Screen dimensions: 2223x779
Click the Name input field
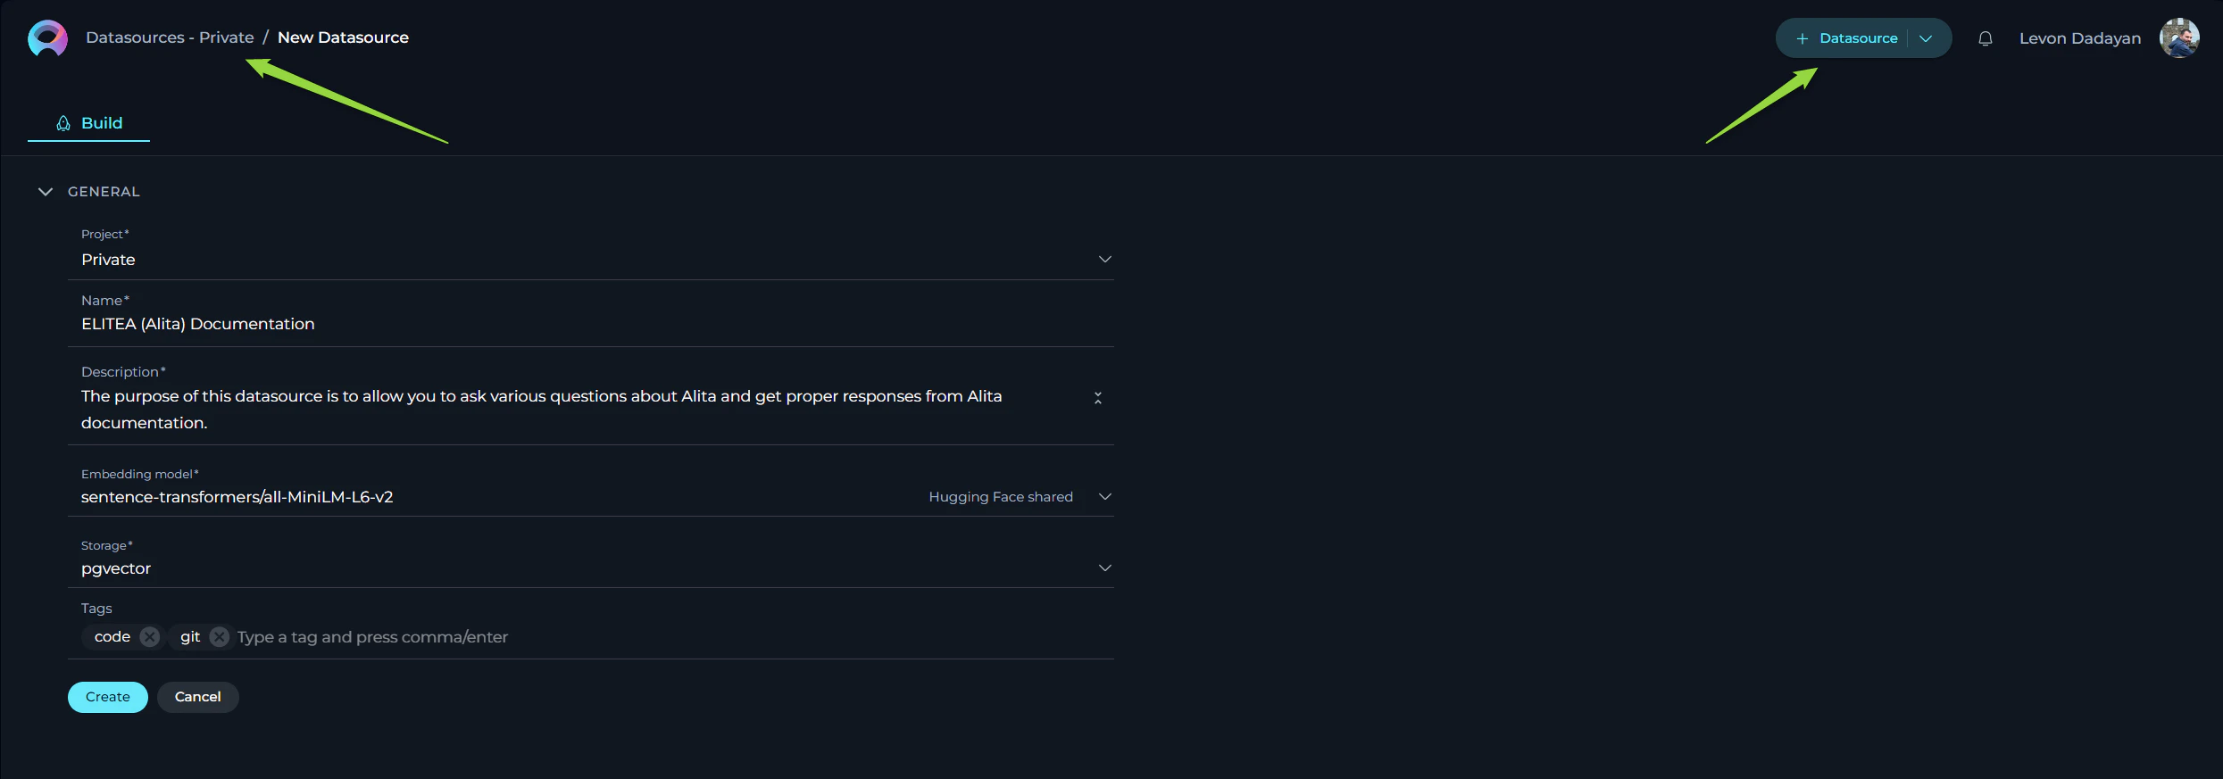point(591,324)
